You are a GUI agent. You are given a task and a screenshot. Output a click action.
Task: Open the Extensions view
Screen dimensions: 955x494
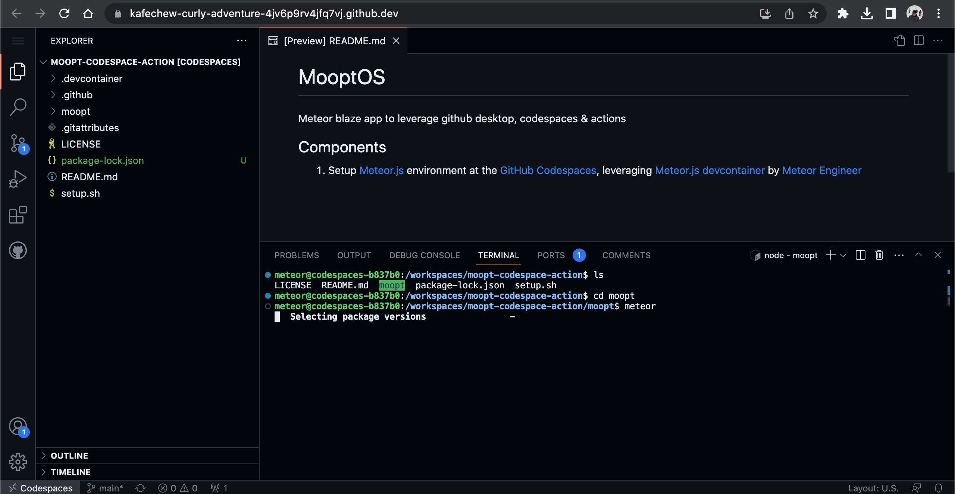point(18,214)
